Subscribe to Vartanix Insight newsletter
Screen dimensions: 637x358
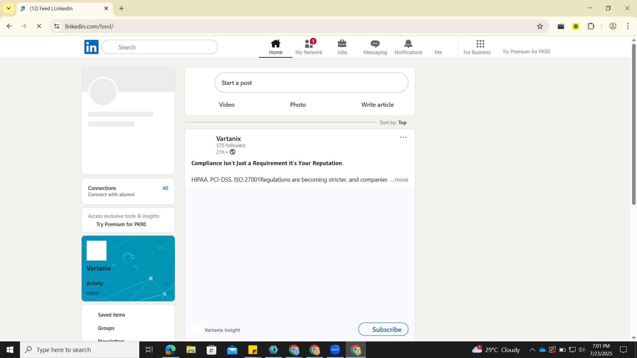383,329
